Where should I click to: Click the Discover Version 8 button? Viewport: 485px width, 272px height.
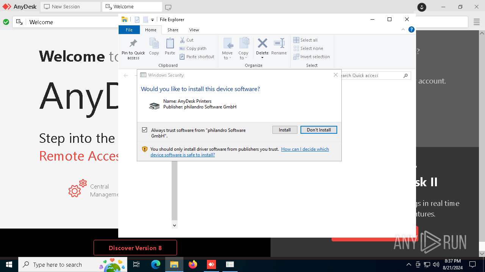pos(135,248)
